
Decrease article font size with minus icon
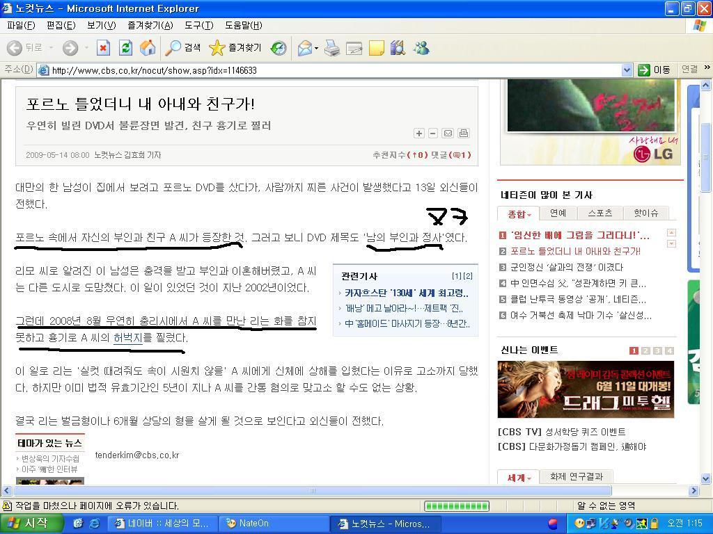click(433, 133)
